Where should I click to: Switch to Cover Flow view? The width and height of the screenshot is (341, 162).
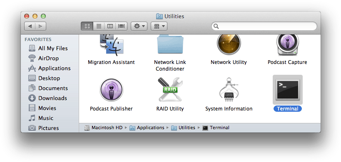(121, 26)
